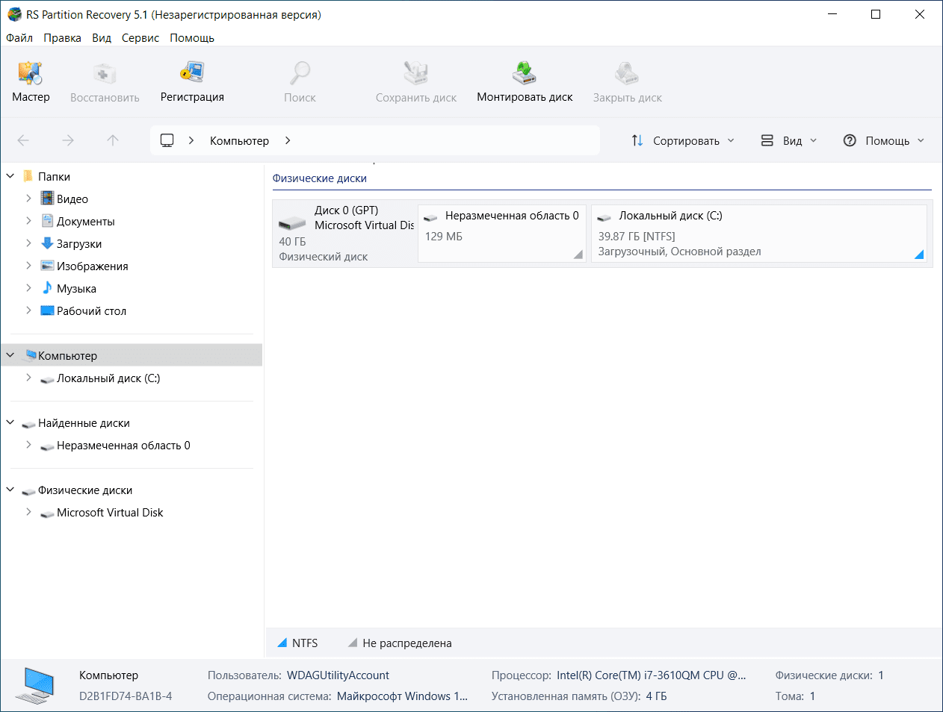
Task: Expand the Video folder tree node
Action: 28,199
